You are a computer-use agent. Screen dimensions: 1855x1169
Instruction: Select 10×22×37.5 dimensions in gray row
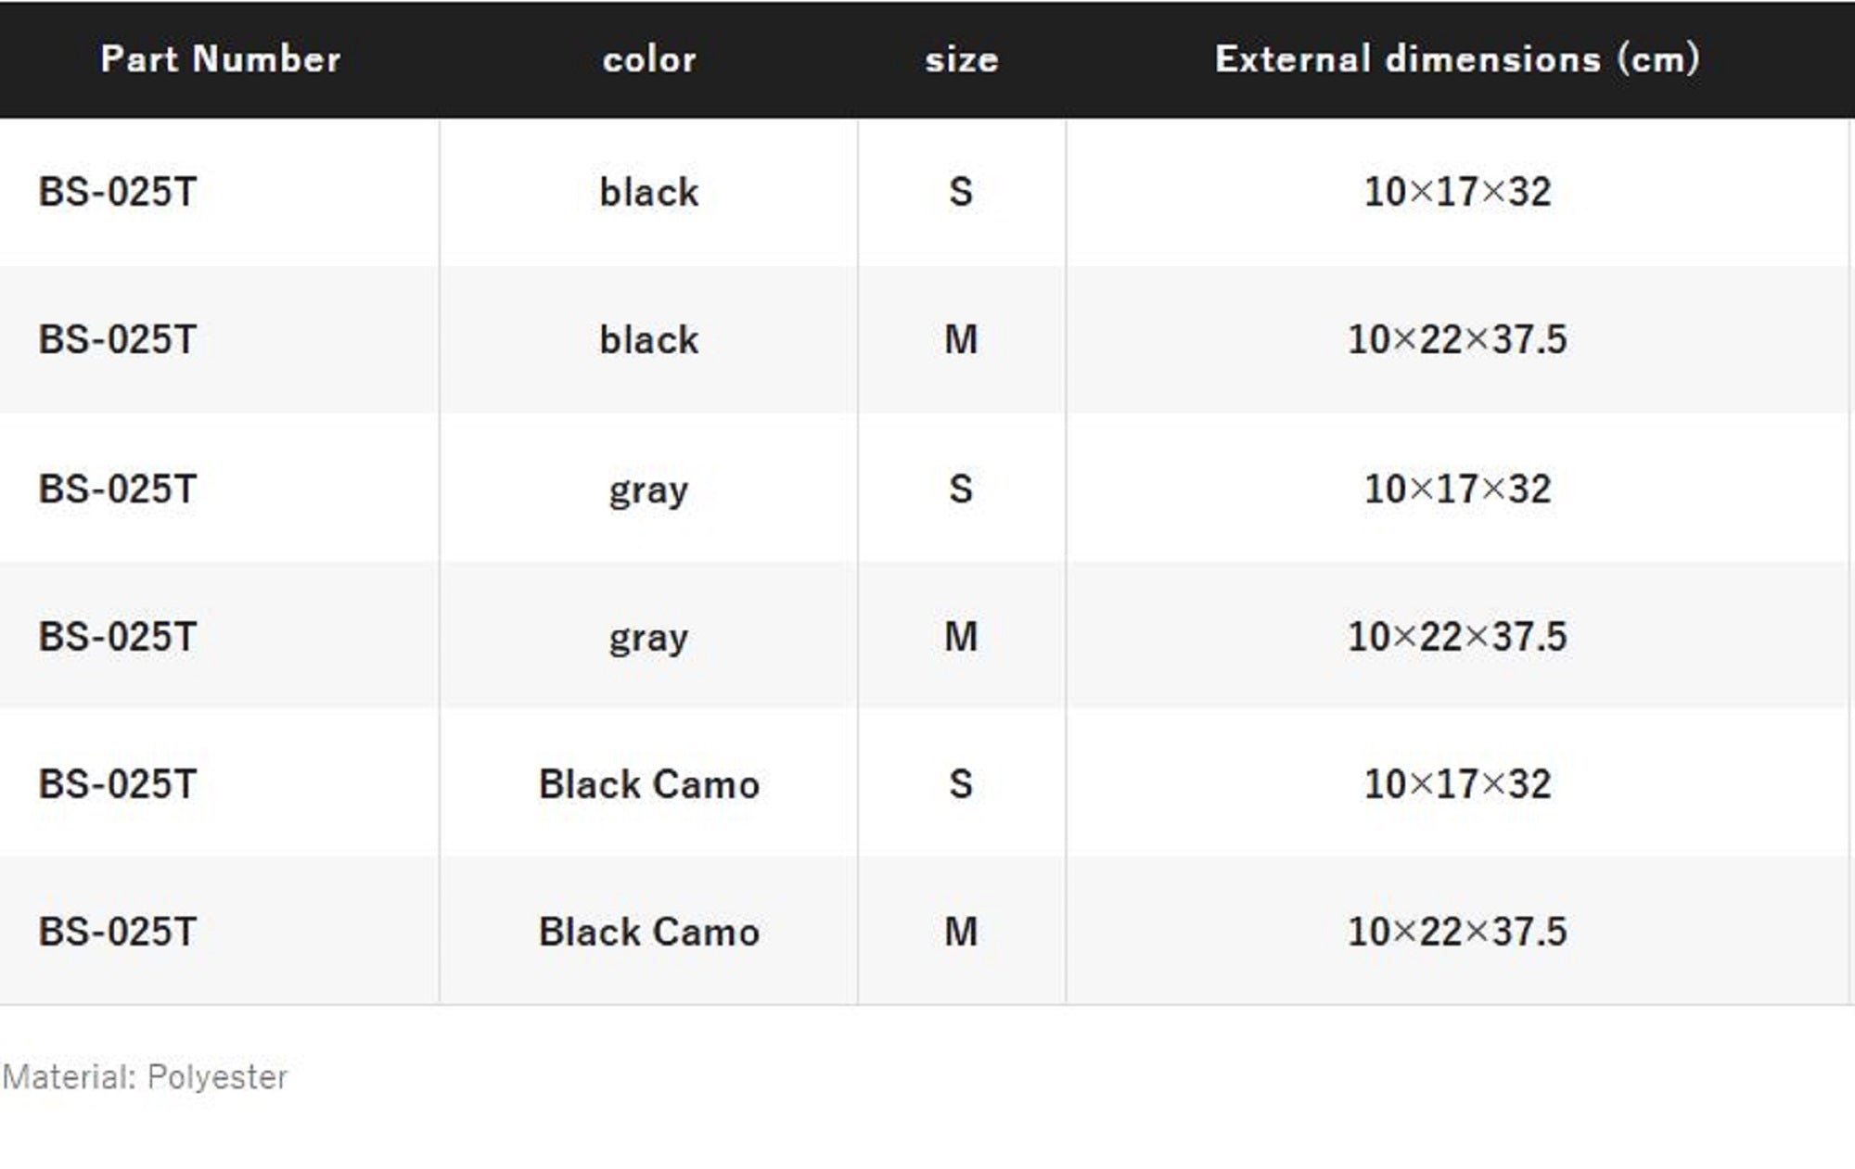tap(1457, 637)
